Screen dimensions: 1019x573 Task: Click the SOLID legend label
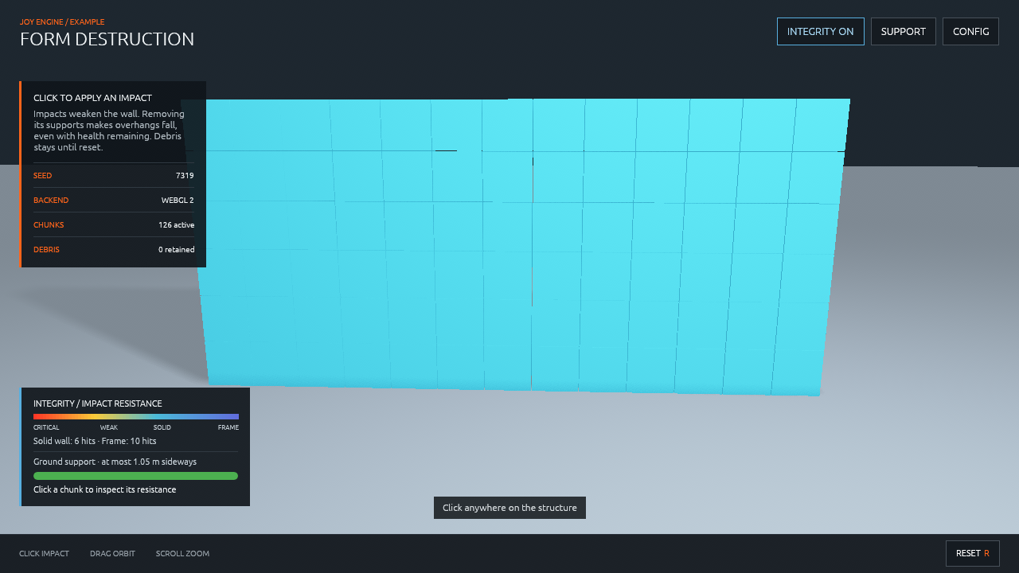(162, 427)
